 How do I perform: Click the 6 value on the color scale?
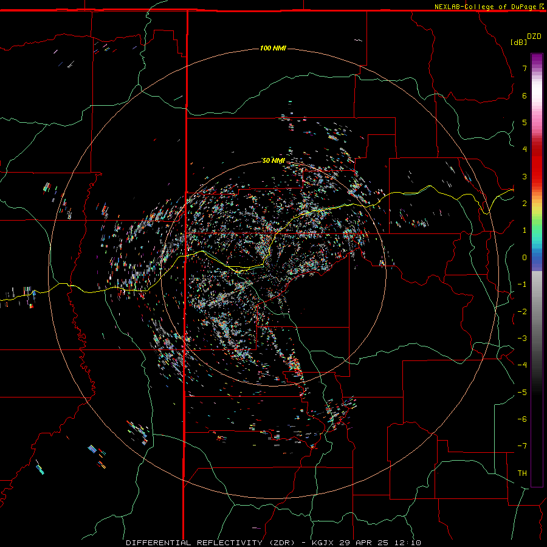point(525,95)
